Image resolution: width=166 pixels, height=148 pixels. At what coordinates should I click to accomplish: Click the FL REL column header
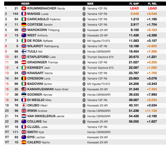(x=152, y=4)
